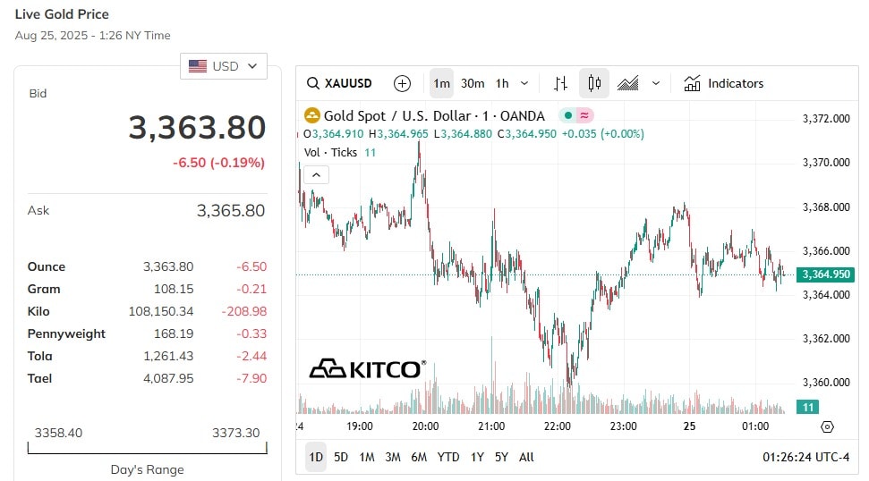The image size is (869, 481).
Task: Switch to the All date range
Action: pyautogui.click(x=526, y=457)
